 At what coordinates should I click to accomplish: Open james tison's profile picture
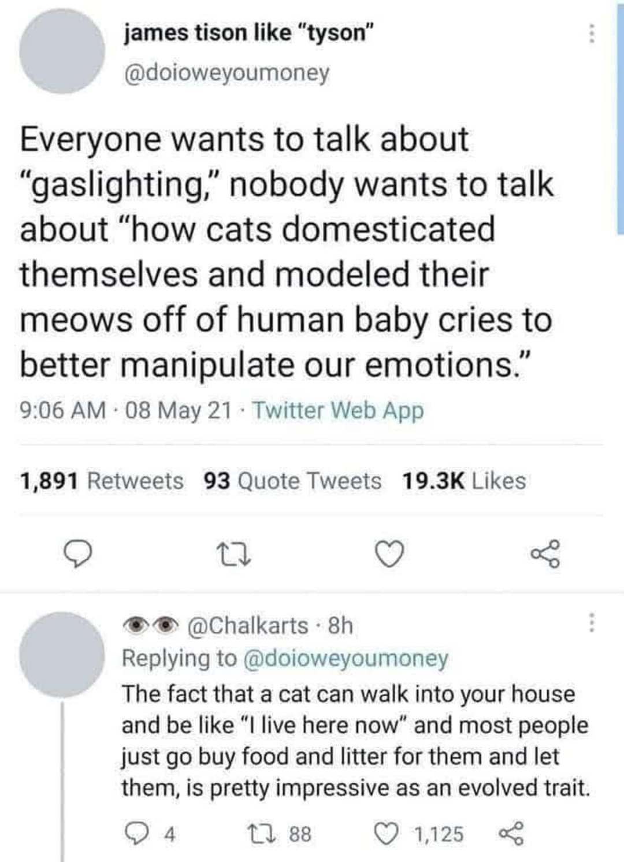point(61,51)
